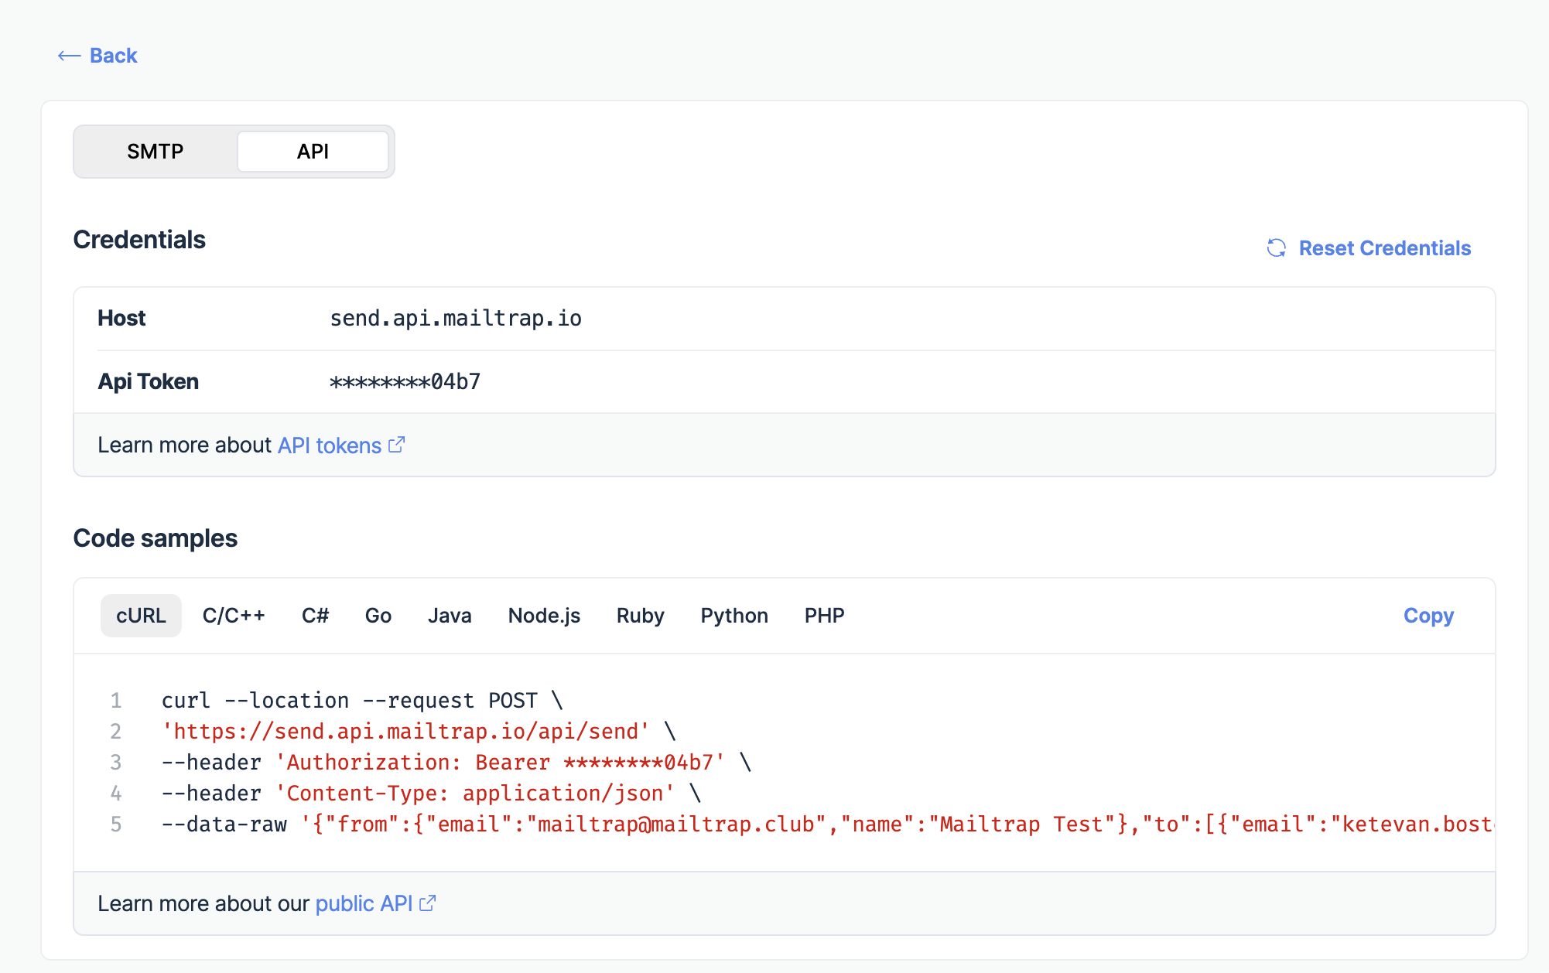Click the circular refresh icon beside Reset Credentials

[x=1277, y=248]
